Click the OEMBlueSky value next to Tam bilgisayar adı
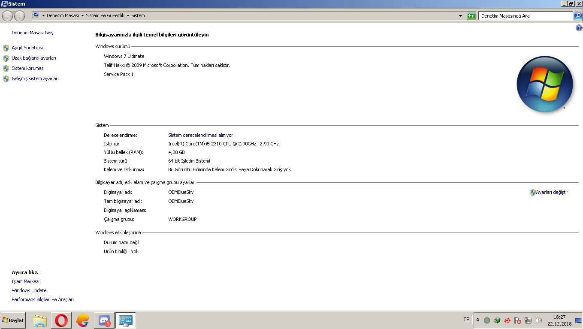 (x=181, y=201)
